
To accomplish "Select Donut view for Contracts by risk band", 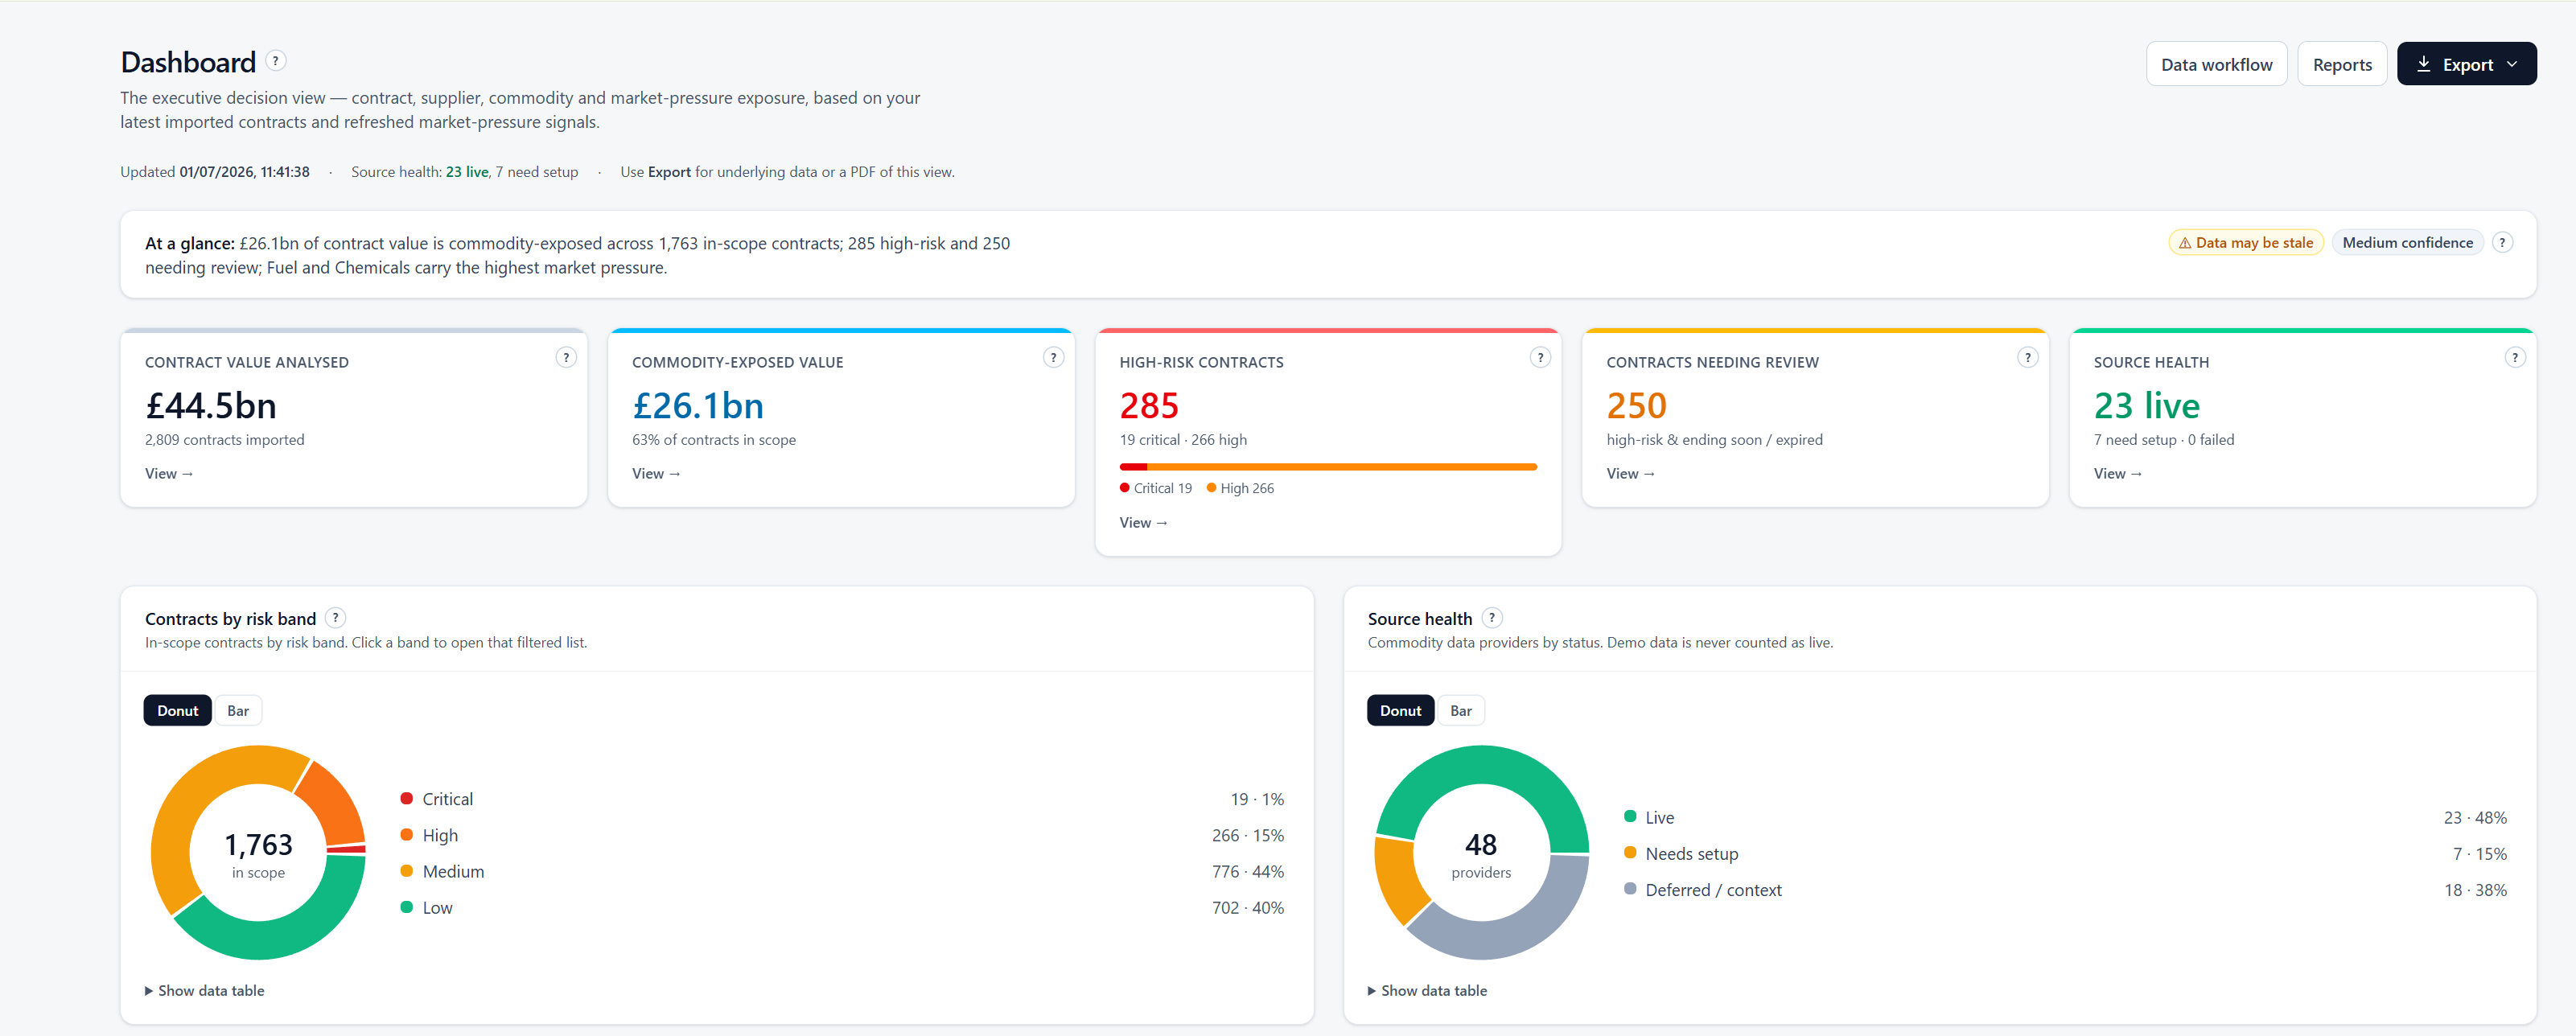I will [178, 710].
